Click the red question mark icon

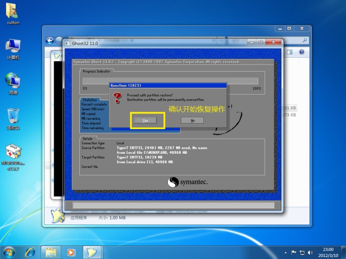[117, 98]
